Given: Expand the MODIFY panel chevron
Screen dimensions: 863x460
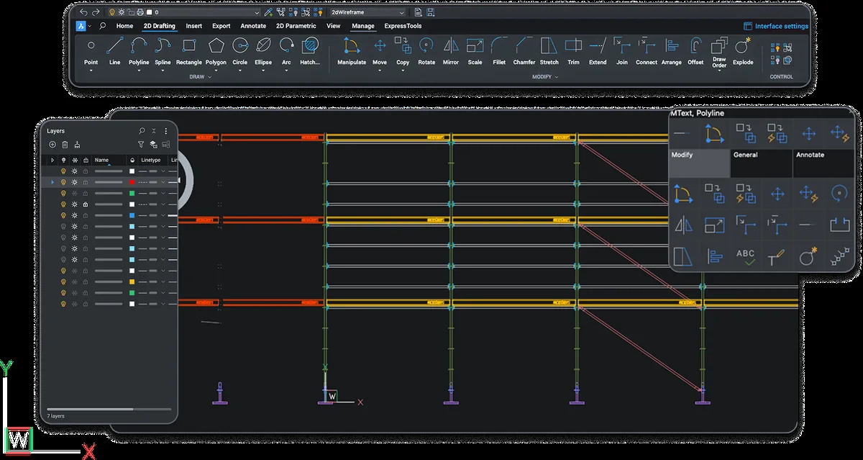Looking at the screenshot, I should click(x=557, y=77).
